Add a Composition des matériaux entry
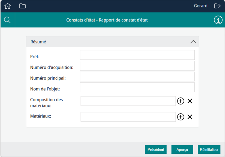The height and width of the screenshot is (157, 225). coord(181,101)
